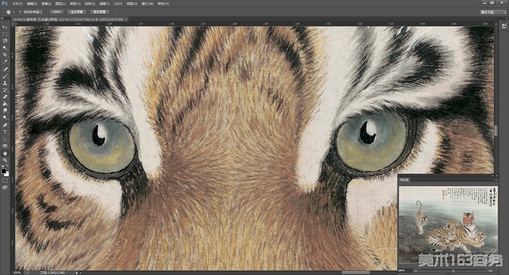Select the Rectangular Marquee tool
The height and width of the screenshot is (275, 509).
(5, 34)
